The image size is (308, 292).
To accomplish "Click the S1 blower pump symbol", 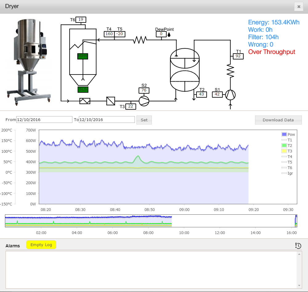I will [x=231, y=95].
